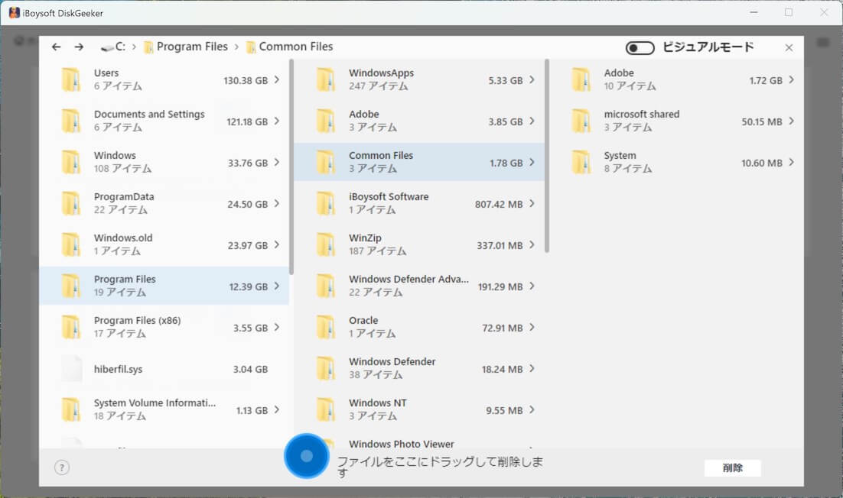Image resolution: width=843 pixels, height=498 pixels.
Task: Click the 191.29 MB size value
Action: tap(500, 287)
